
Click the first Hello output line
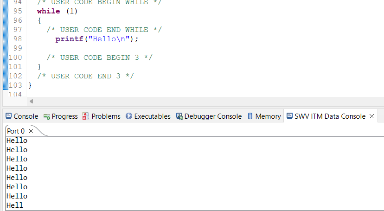click(x=17, y=141)
